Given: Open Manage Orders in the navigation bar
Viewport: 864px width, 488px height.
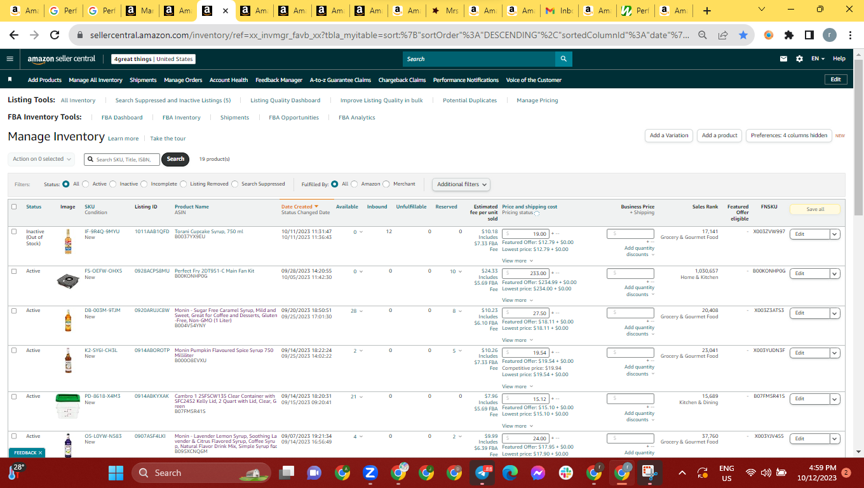Looking at the screenshot, I should [x=183, y=80].
